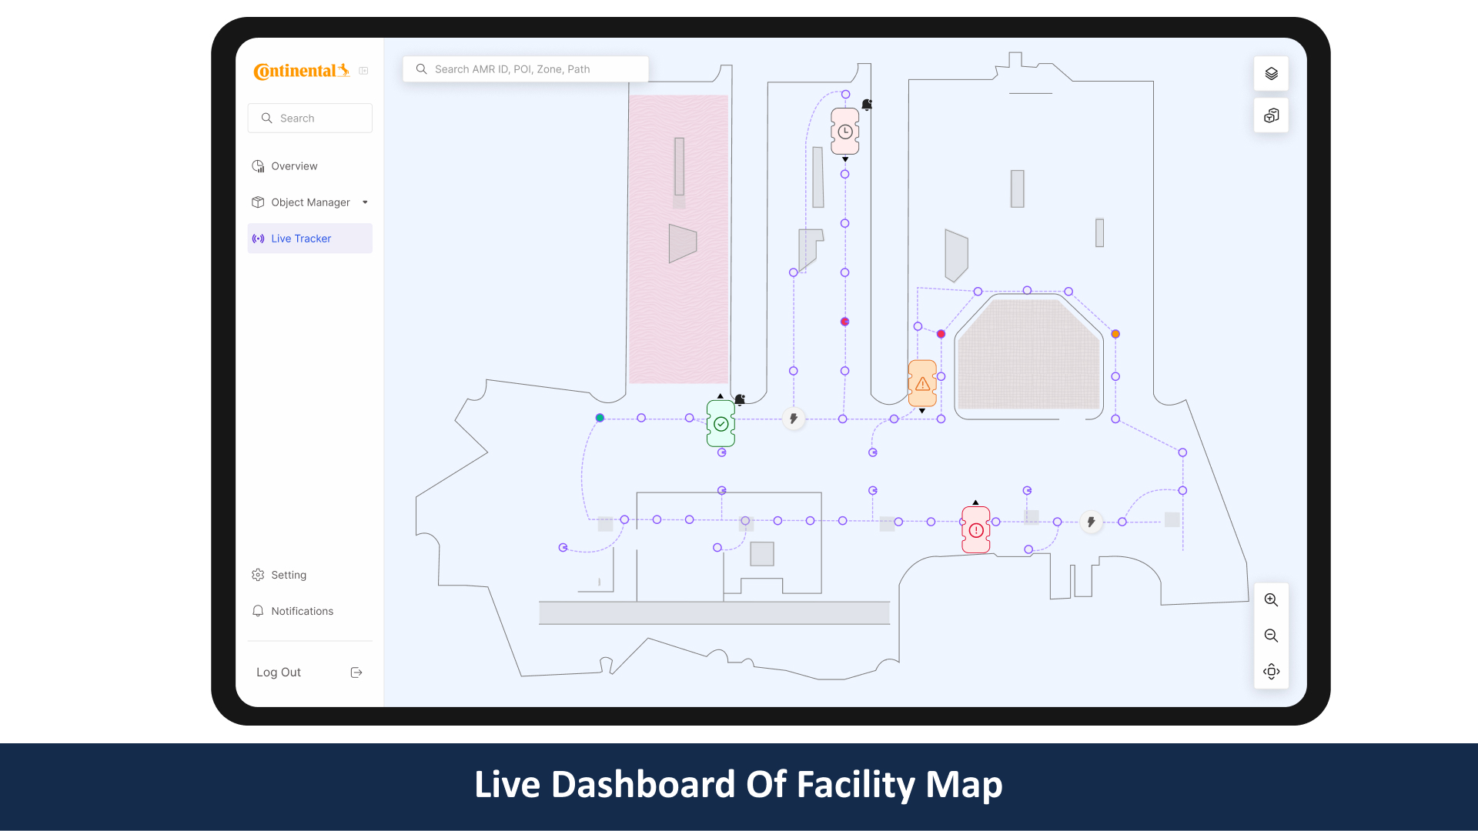Open the Setting page
Screen dimensions: 1478x831
[288, 575]
